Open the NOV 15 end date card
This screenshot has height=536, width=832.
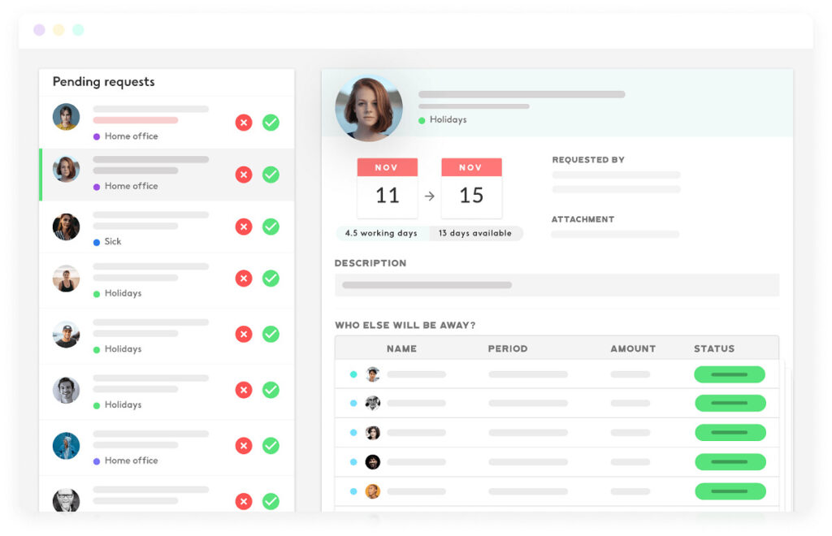click(x=472, y=187)
